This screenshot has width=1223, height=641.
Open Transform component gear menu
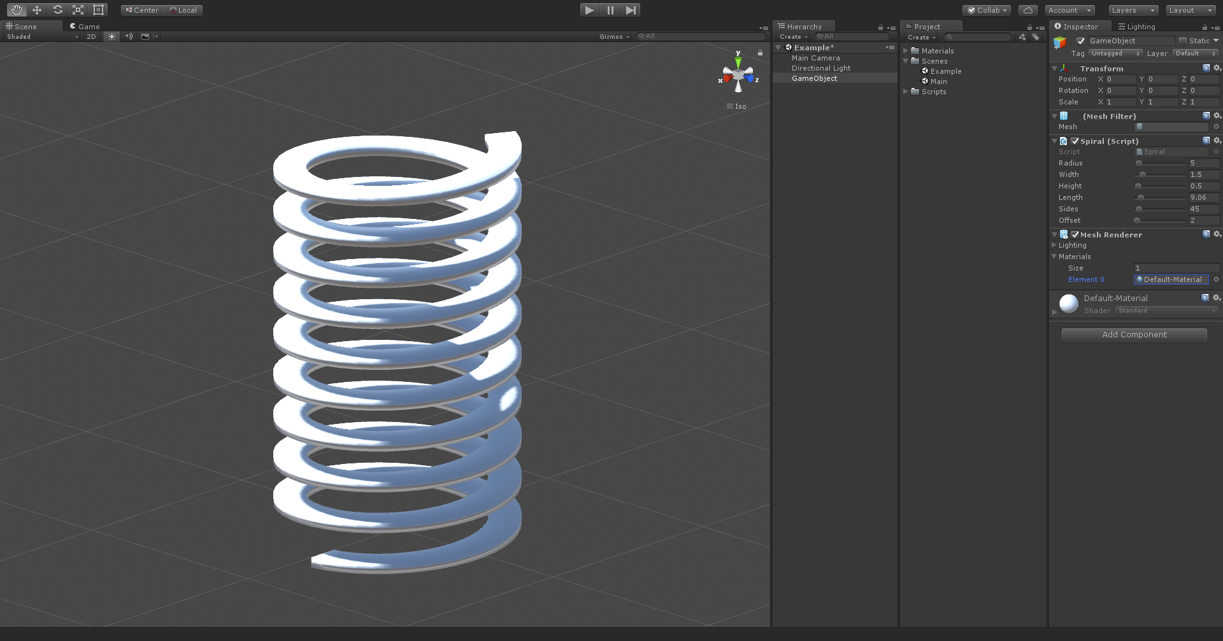point(1217,68)
